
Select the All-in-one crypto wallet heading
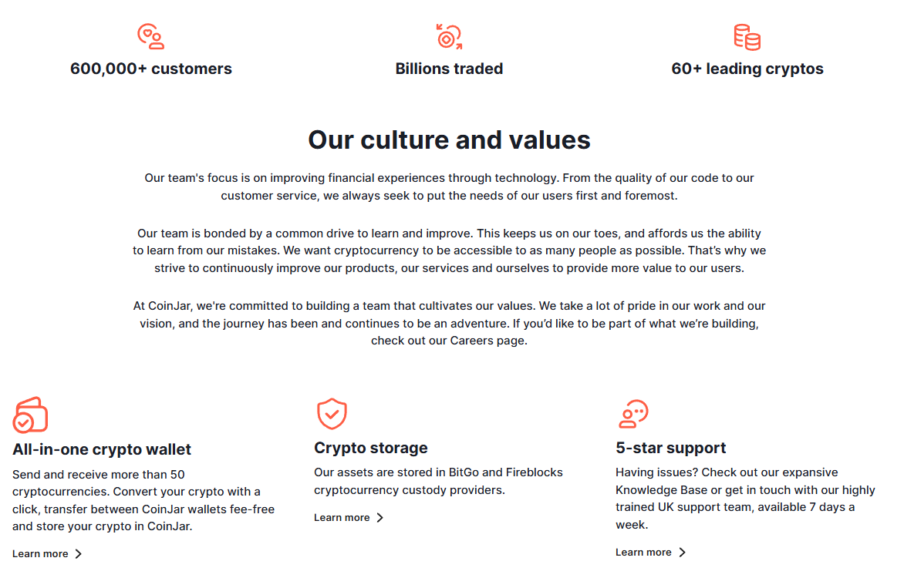point(102,449)
